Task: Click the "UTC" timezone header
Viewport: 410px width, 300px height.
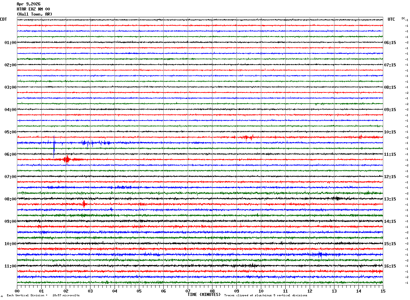Action: [391, 19]
